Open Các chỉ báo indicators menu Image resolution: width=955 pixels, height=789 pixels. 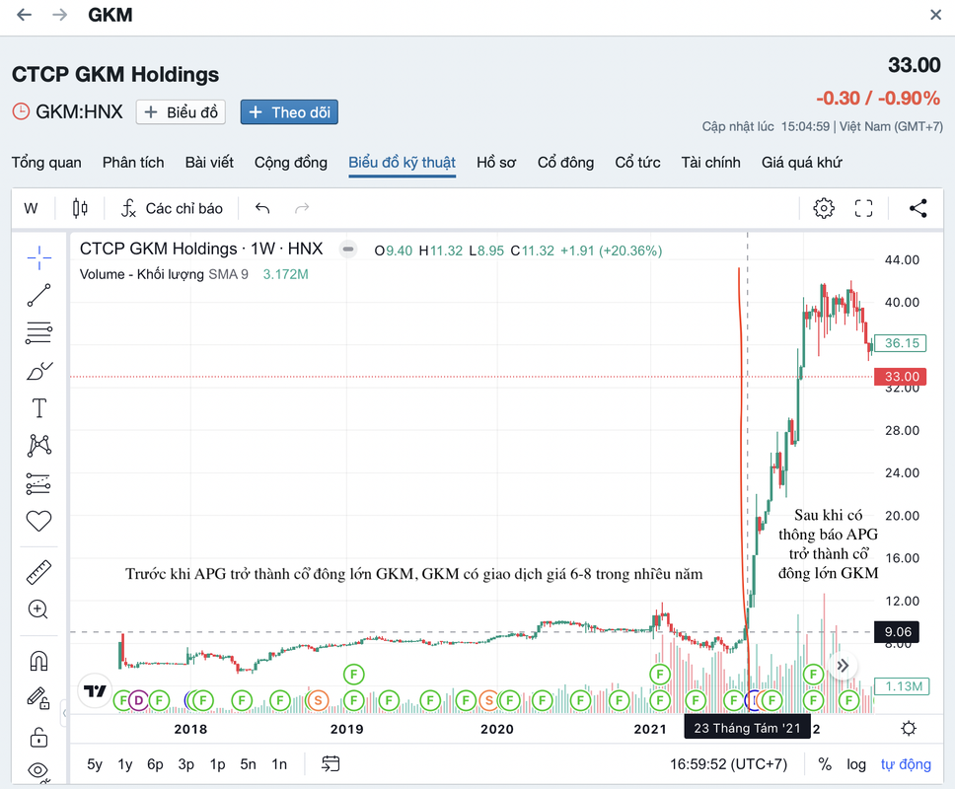coord(173,209)
